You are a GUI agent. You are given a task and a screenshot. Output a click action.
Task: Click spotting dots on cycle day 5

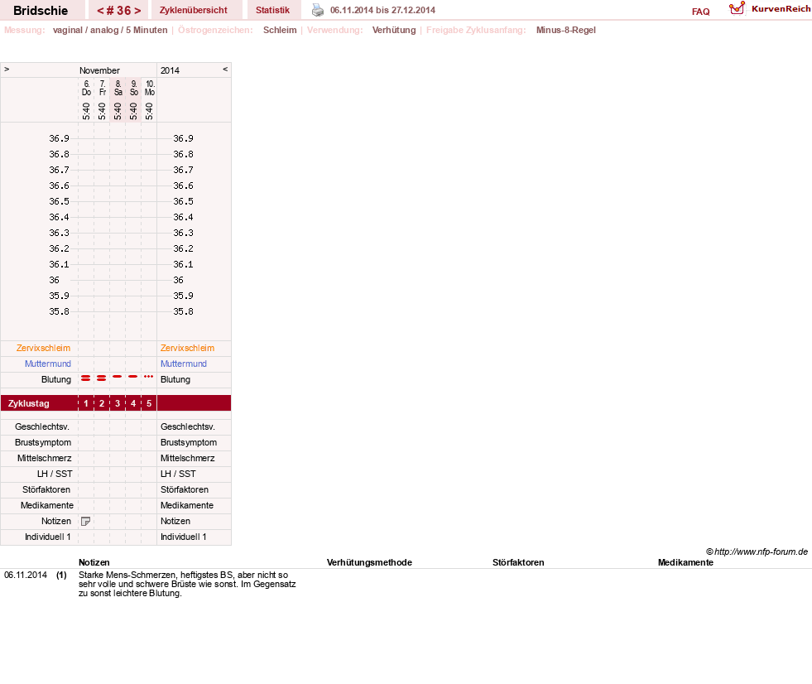pyautogui.click(x=149, y=376)
